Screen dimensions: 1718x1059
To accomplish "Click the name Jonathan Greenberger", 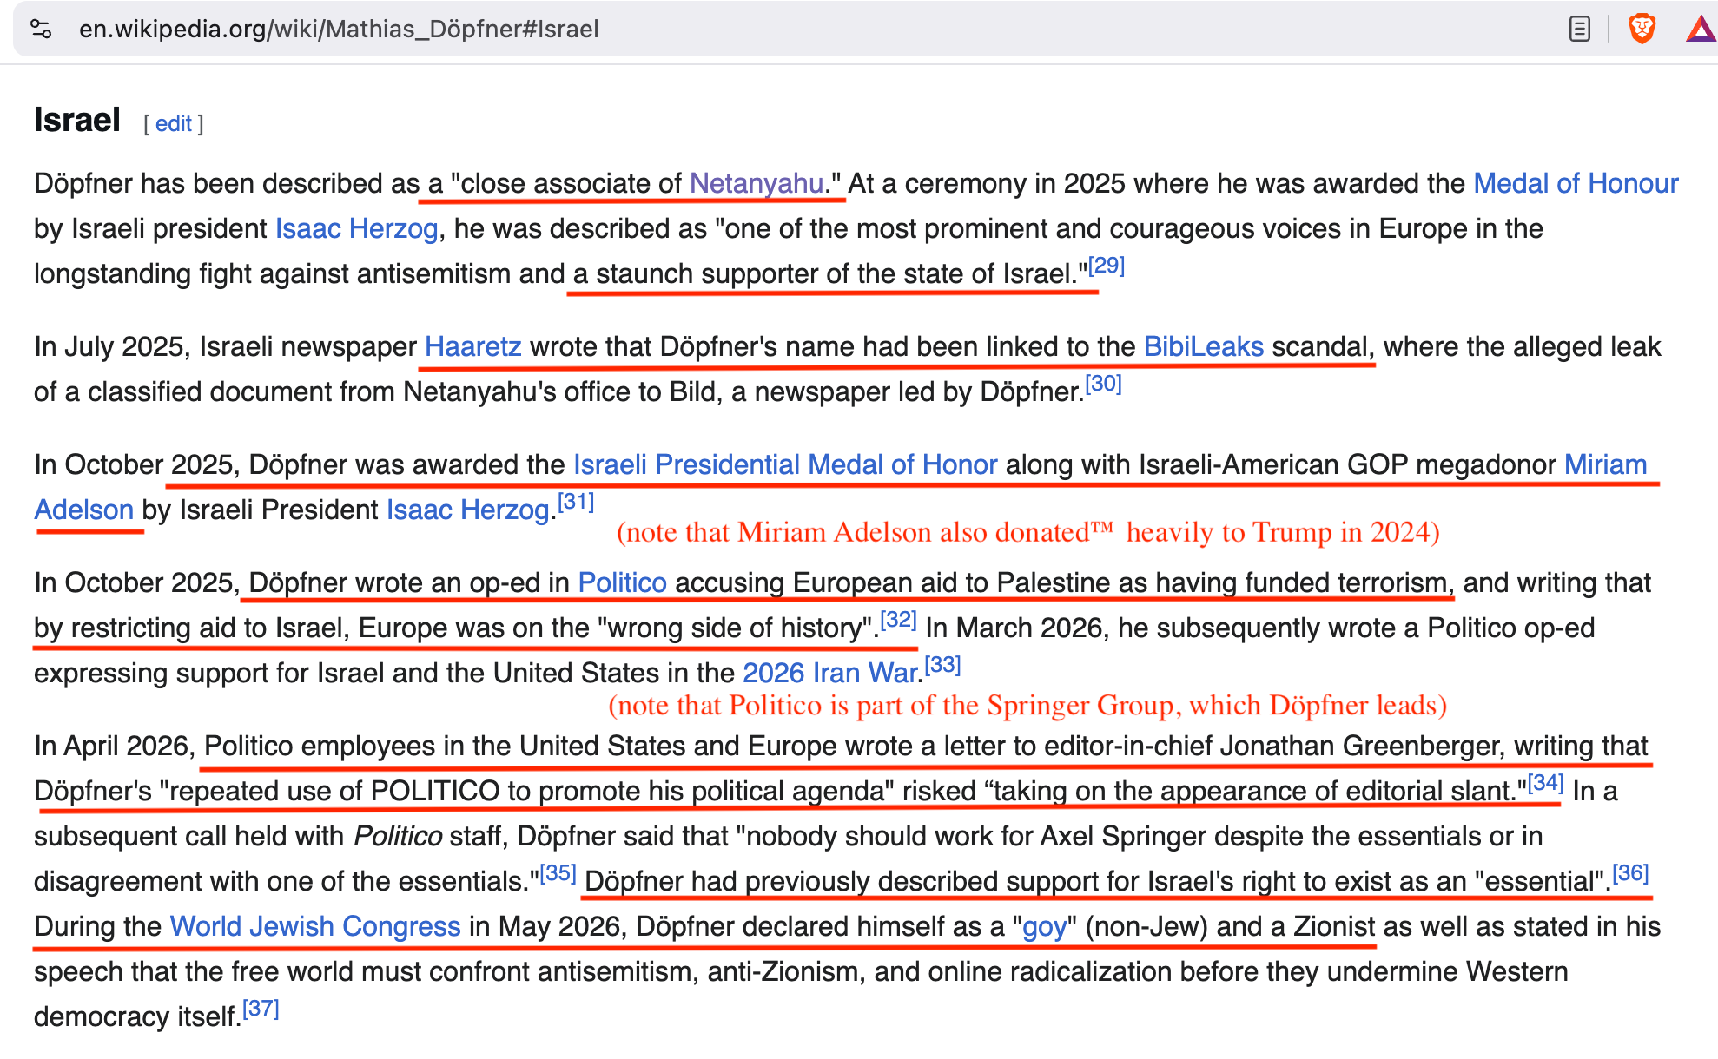I will pos(1361,746).
